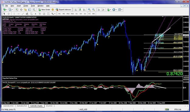Select the Trendline drawing tool
This screenshot has width=190, height=112.
[x=23, y=14]
